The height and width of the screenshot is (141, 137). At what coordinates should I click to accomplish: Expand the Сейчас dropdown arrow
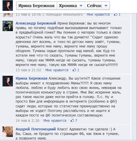[x=106, y=6]
